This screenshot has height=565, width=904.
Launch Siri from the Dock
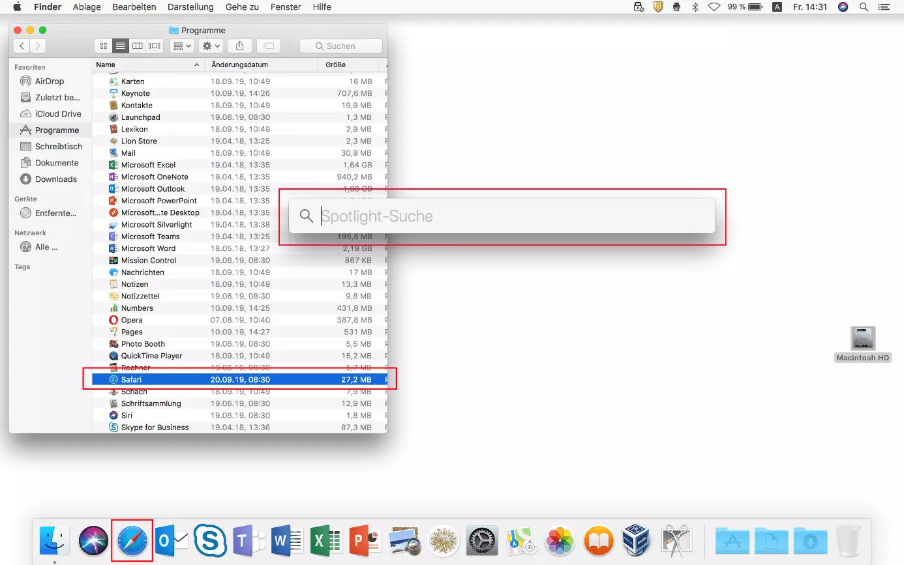(93, 540)
